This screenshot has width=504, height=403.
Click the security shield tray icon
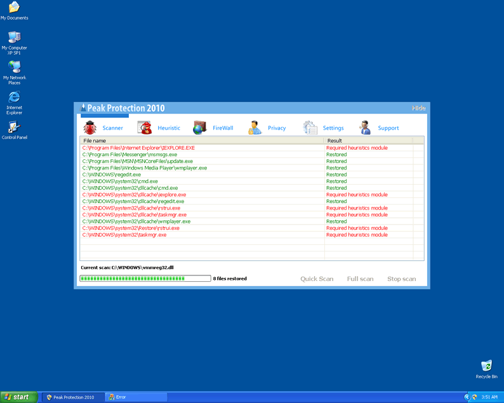tap(474, 397)
